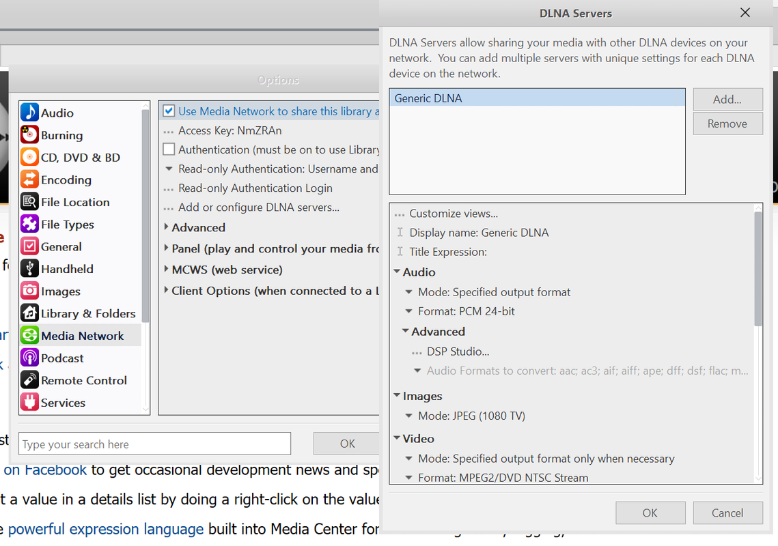Click the Title Expression field
The width and height of the screenshot is (778, 546).
coord(448,252)
